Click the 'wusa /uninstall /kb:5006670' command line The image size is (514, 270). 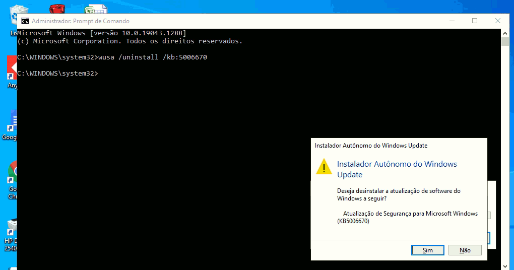(x=153, y=57)
